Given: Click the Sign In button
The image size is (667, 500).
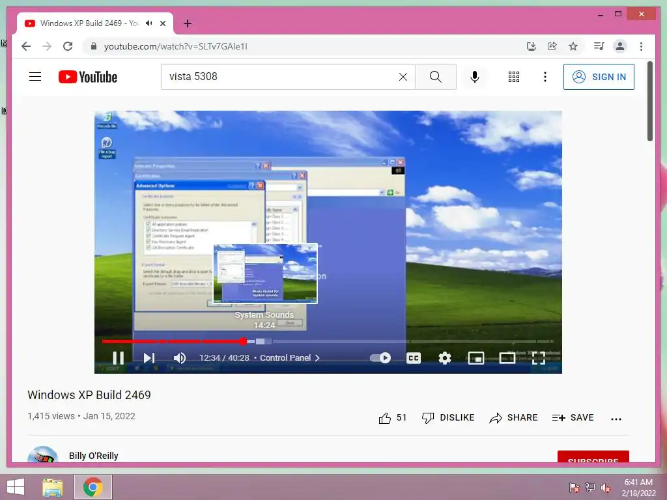Looking at the screenshot, I should coord(599,77).
